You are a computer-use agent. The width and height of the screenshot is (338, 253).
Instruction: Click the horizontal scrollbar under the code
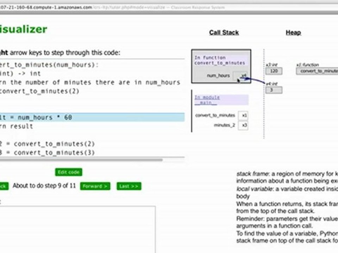click(x=81, y=160)
